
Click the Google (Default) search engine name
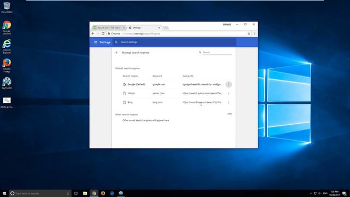tap(136, 84)
